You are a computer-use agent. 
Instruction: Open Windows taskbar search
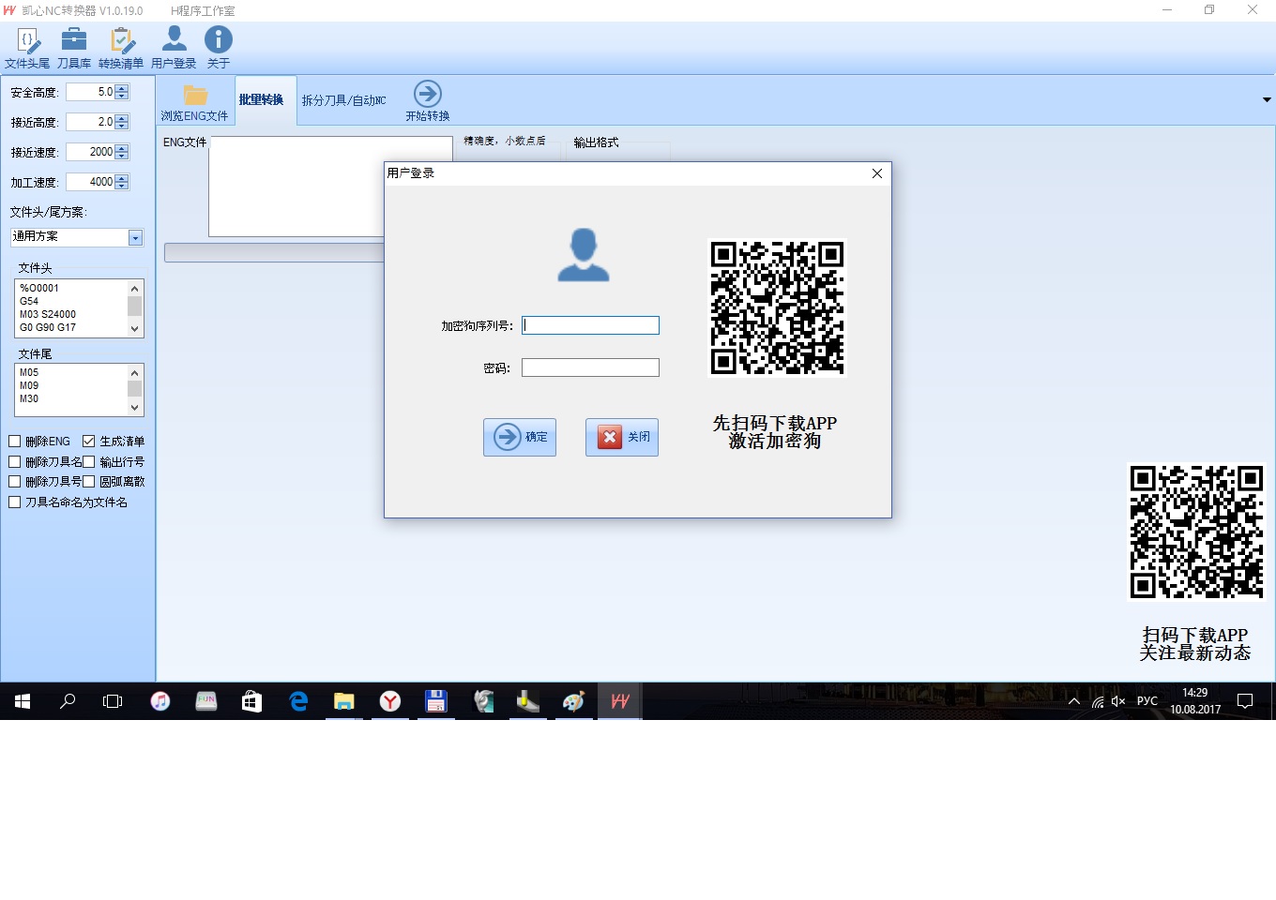point(68,701)
